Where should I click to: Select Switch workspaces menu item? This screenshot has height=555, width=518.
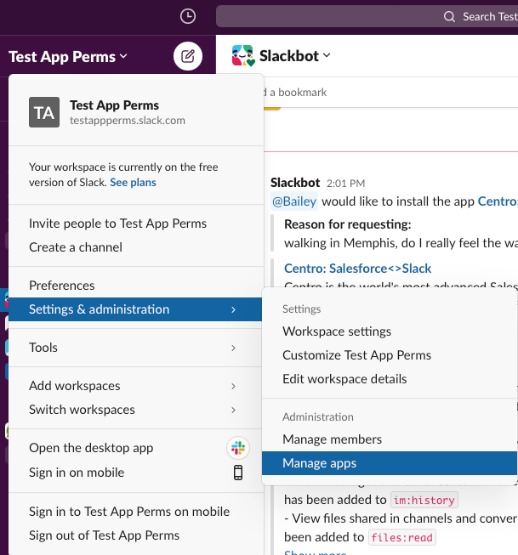tap(136, 410)
